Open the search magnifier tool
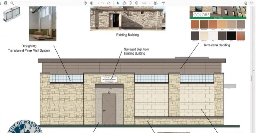Screen dimensions: 256x133 12,3
